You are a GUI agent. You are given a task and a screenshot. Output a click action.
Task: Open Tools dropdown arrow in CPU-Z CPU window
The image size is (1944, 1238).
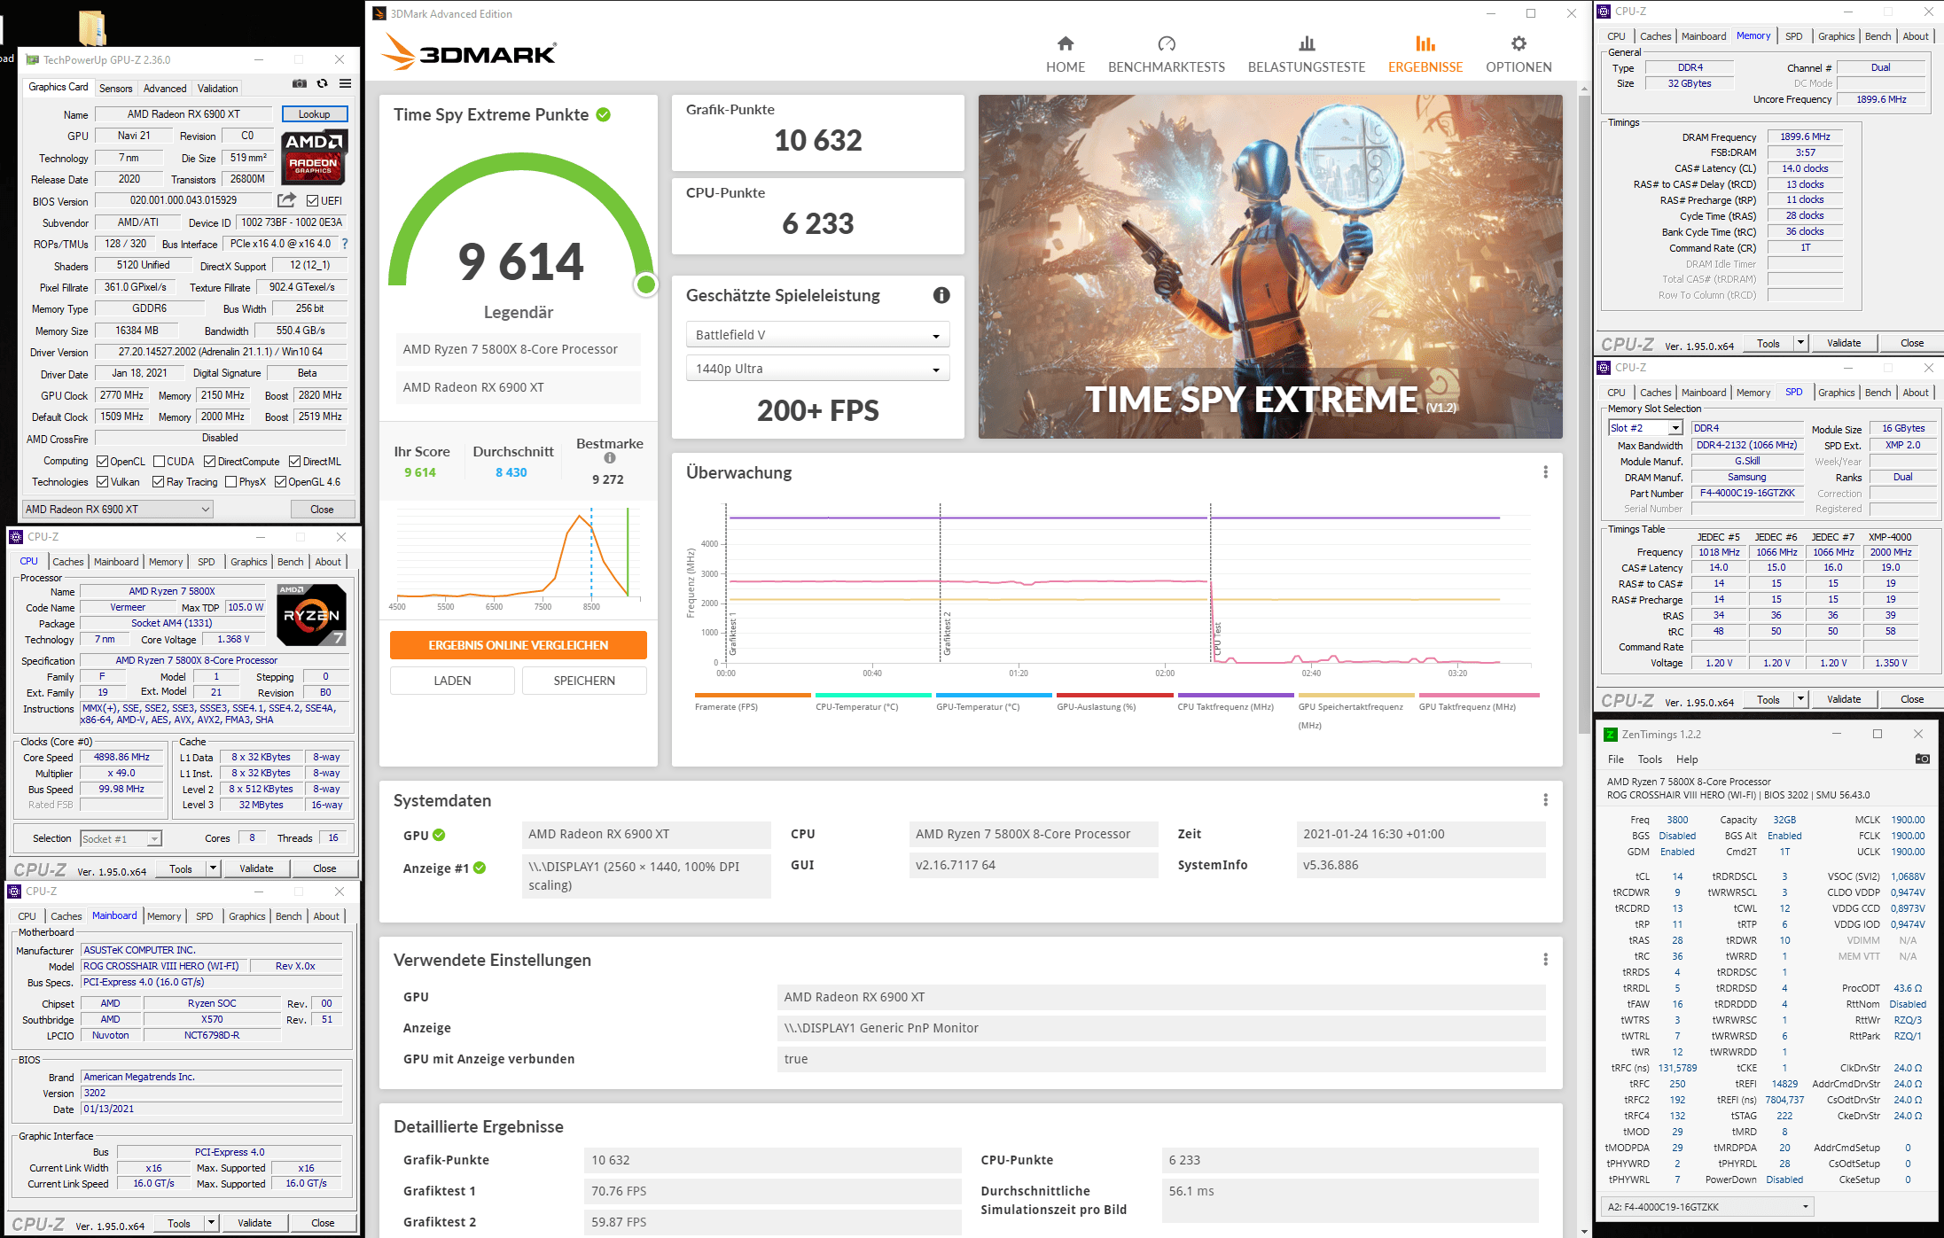click(213, 868)
